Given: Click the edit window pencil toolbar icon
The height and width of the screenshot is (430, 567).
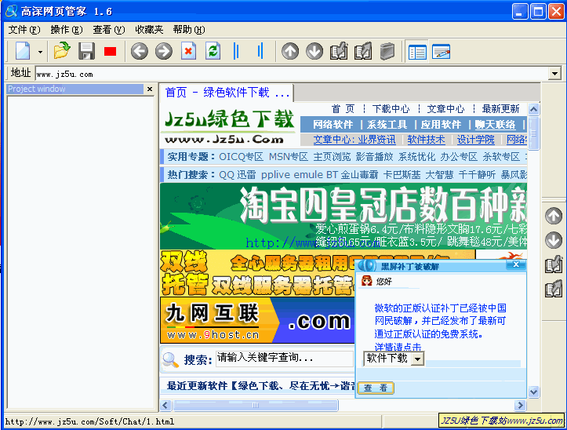Looking at the screenshot, I should coord(442,52).
